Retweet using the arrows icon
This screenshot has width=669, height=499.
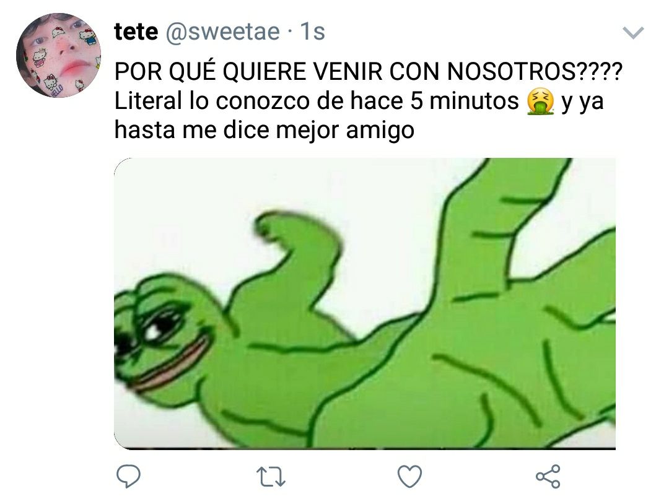(x=271, y=477)
